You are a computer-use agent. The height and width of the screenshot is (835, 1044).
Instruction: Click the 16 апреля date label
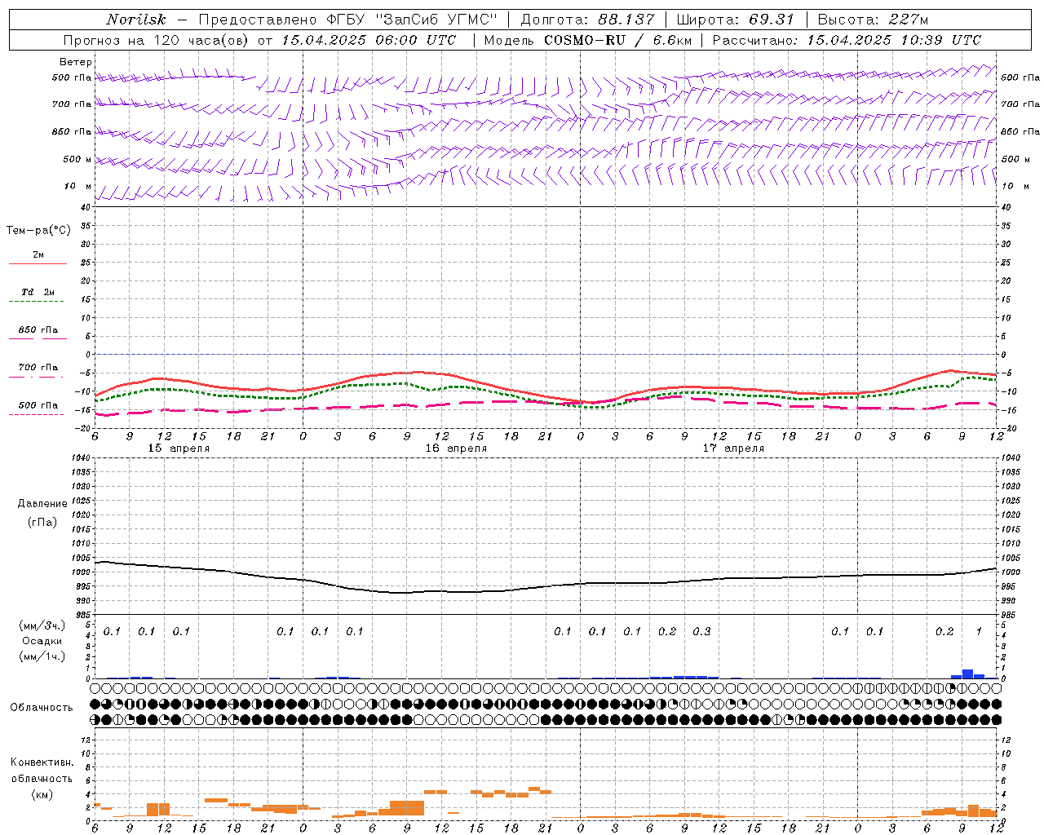point(456,448)
